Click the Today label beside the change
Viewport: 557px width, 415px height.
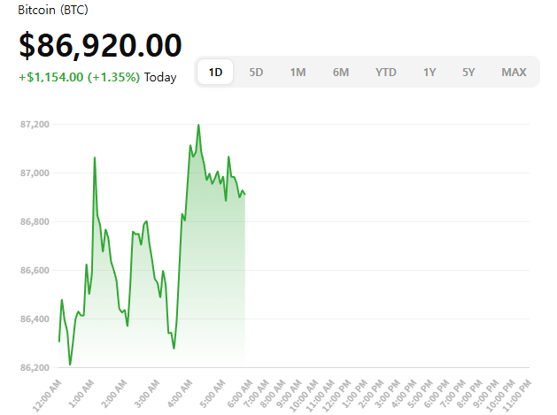point(160,77)
